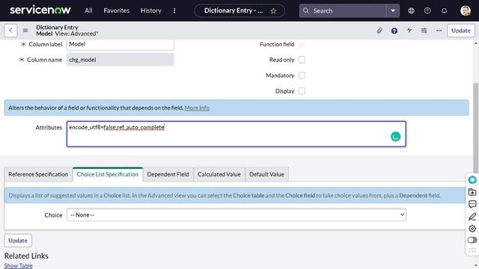
Task: Switch to Dependent Field tab
Action: [x=168, y=174]
